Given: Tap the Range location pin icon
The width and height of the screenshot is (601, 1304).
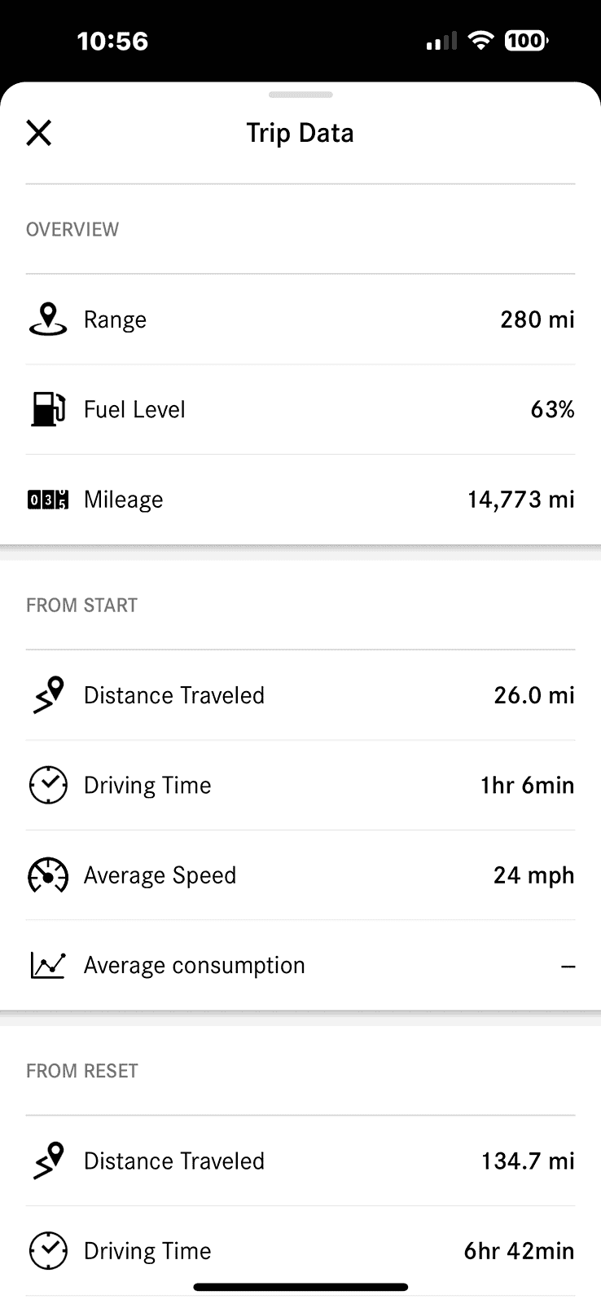Looking at the screenshot, I should [48, 319].
